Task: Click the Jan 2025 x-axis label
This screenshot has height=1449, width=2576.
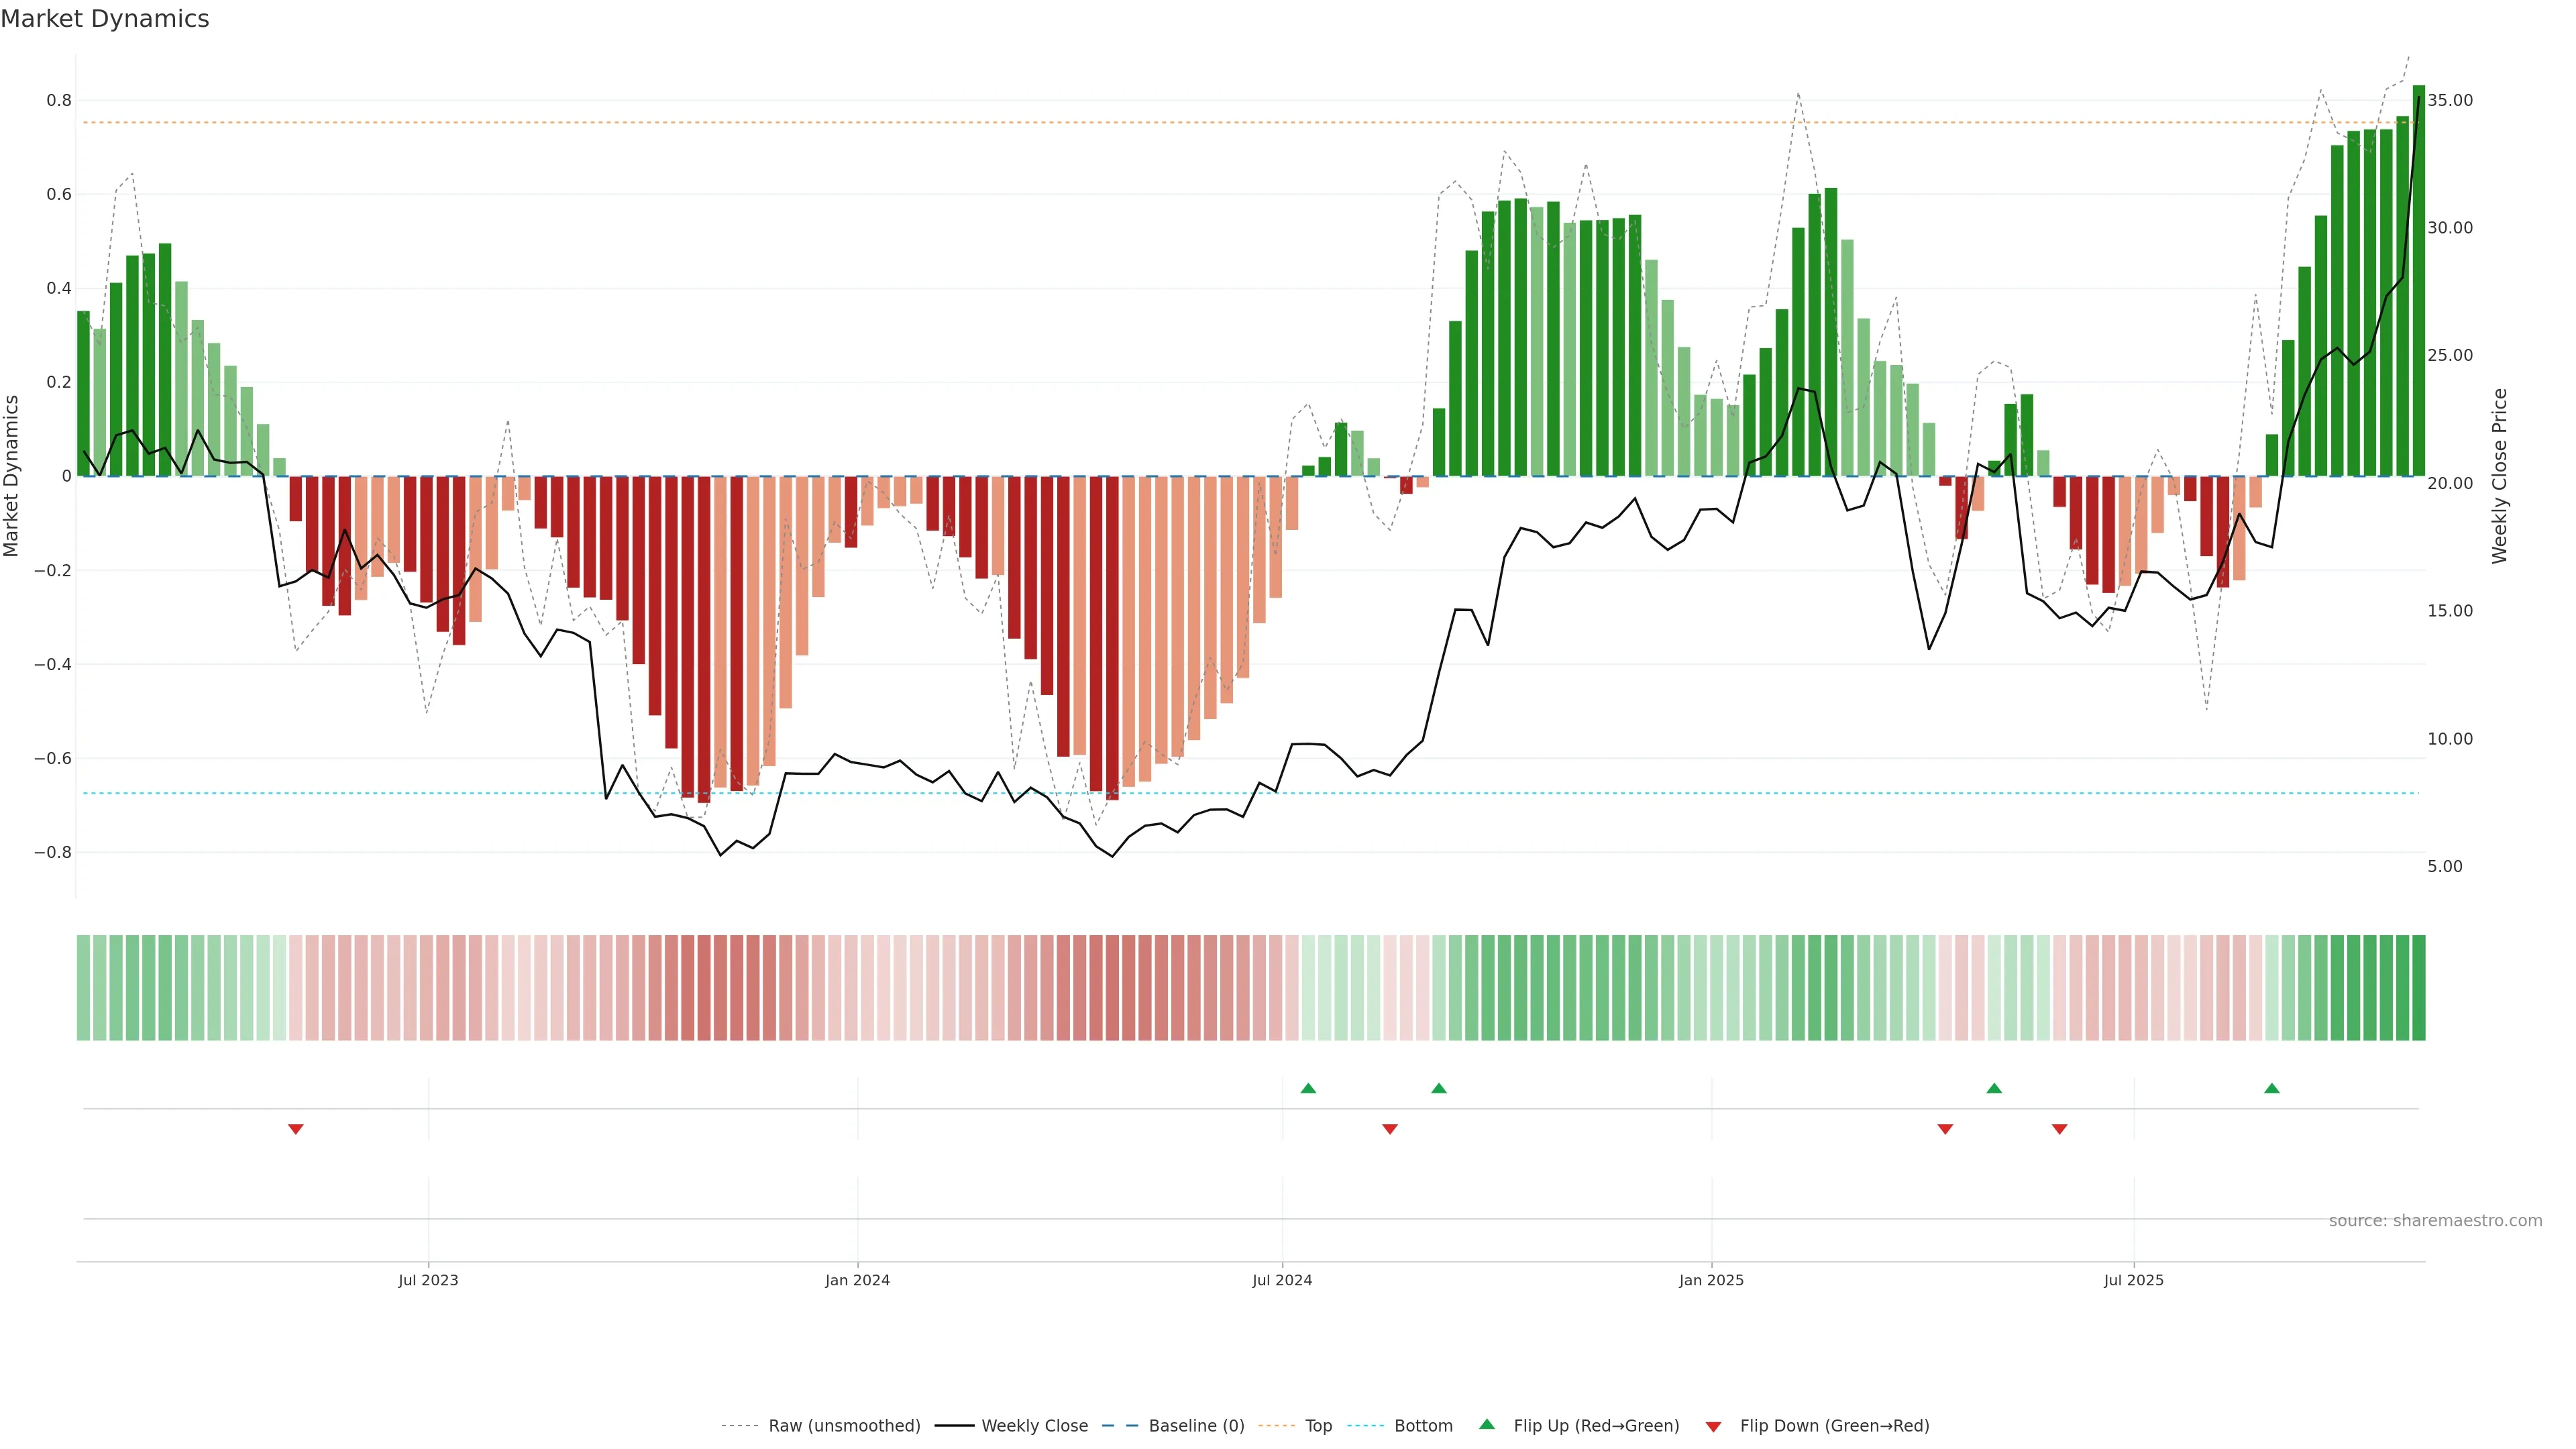Action: point(1711,1280)
